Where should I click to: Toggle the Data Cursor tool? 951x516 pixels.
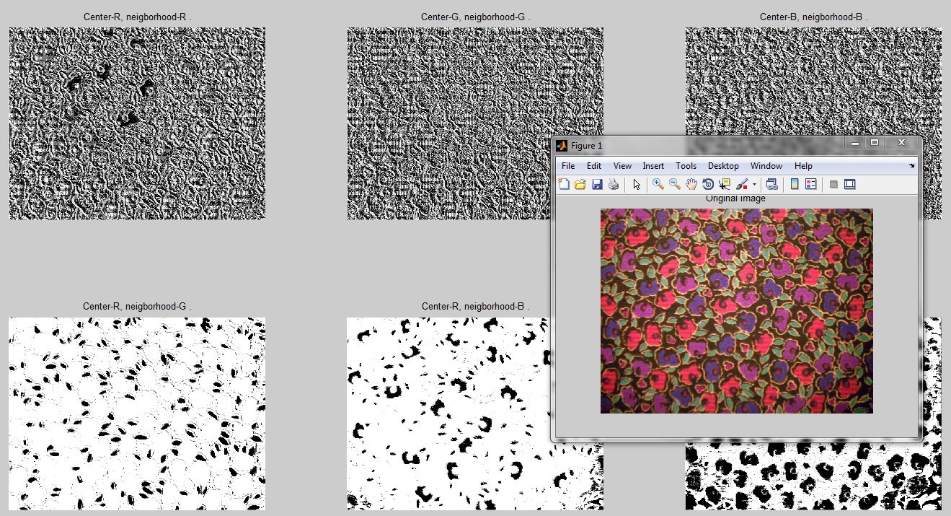pos(725,185)
